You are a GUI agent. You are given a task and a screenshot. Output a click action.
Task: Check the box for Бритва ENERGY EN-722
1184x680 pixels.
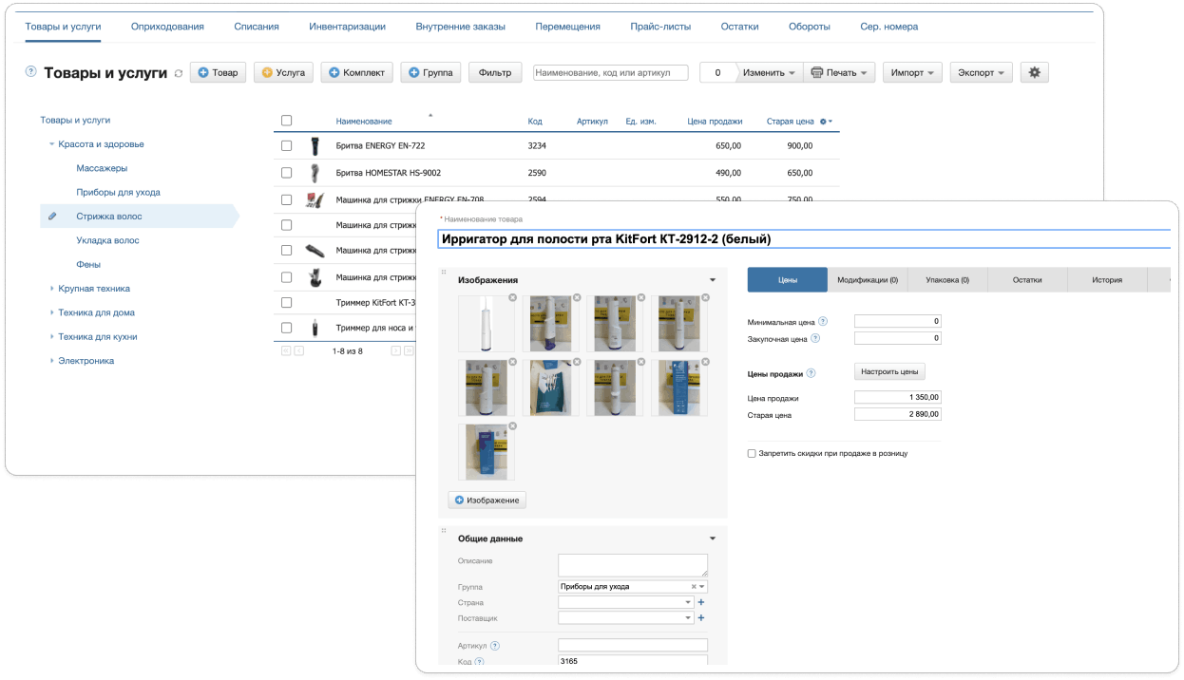(x=287, y=146)
